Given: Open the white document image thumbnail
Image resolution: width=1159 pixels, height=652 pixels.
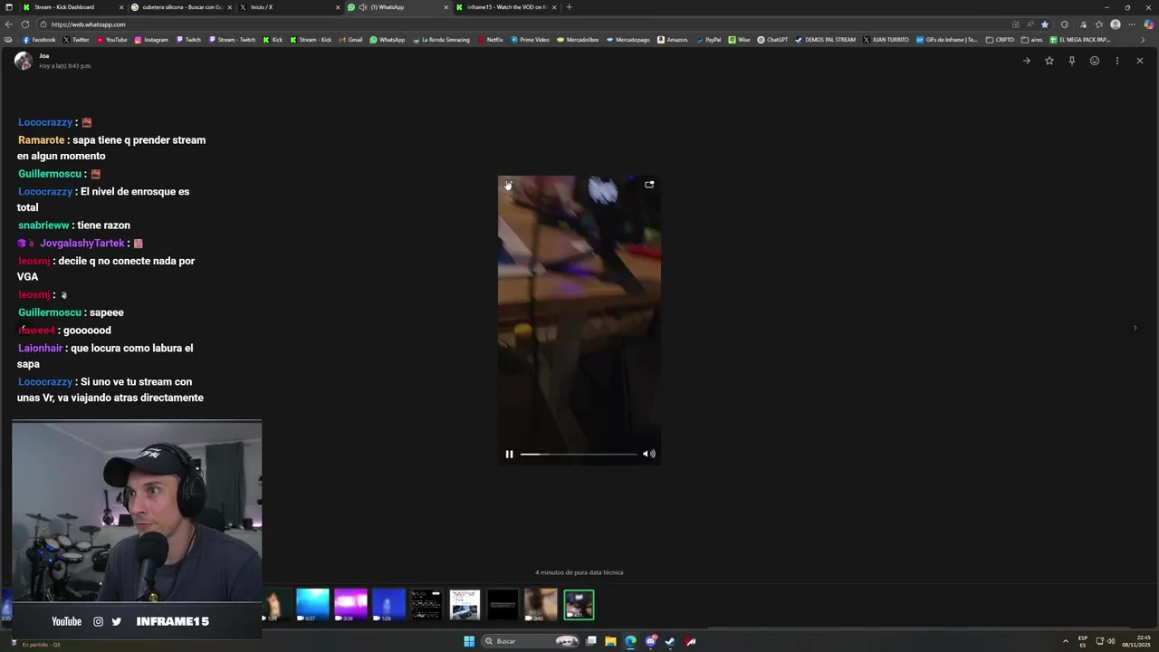Looking at the screenshot, I should (x=465, y=605).
